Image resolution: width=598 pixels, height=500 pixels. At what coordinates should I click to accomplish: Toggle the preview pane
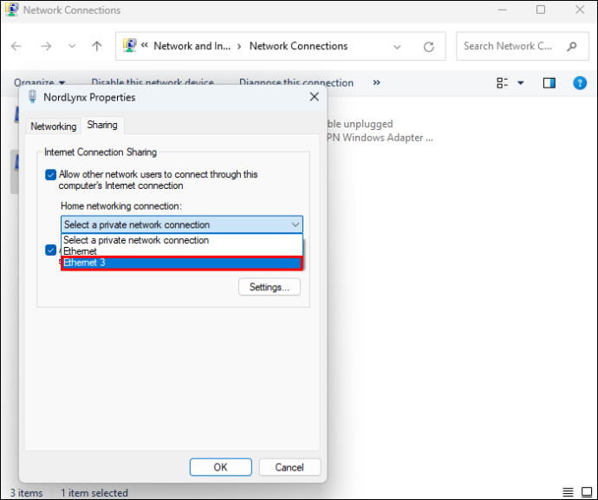point(549,83)
